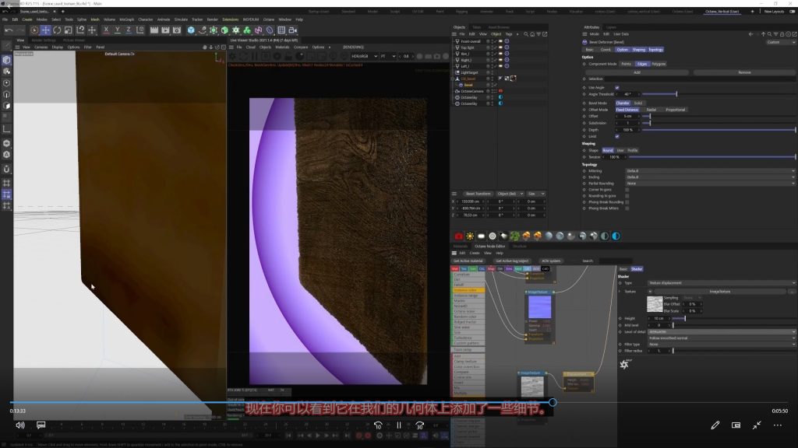
Task: Enable the Corner N-gons checkbox
Action: click(627, 189)
